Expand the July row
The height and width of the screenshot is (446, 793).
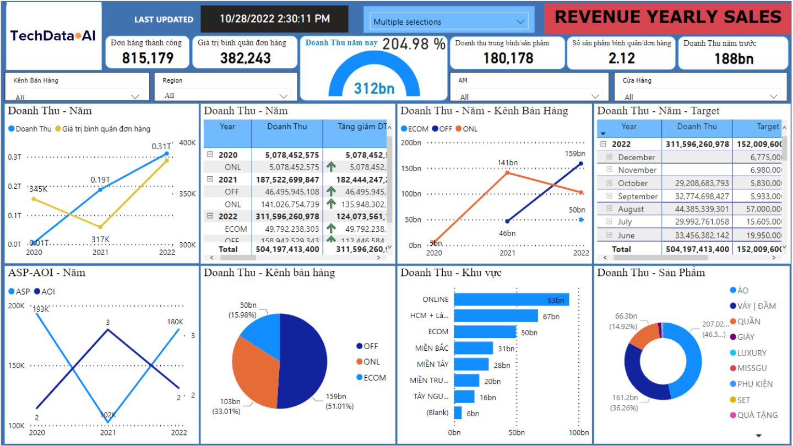click(610, 222)
